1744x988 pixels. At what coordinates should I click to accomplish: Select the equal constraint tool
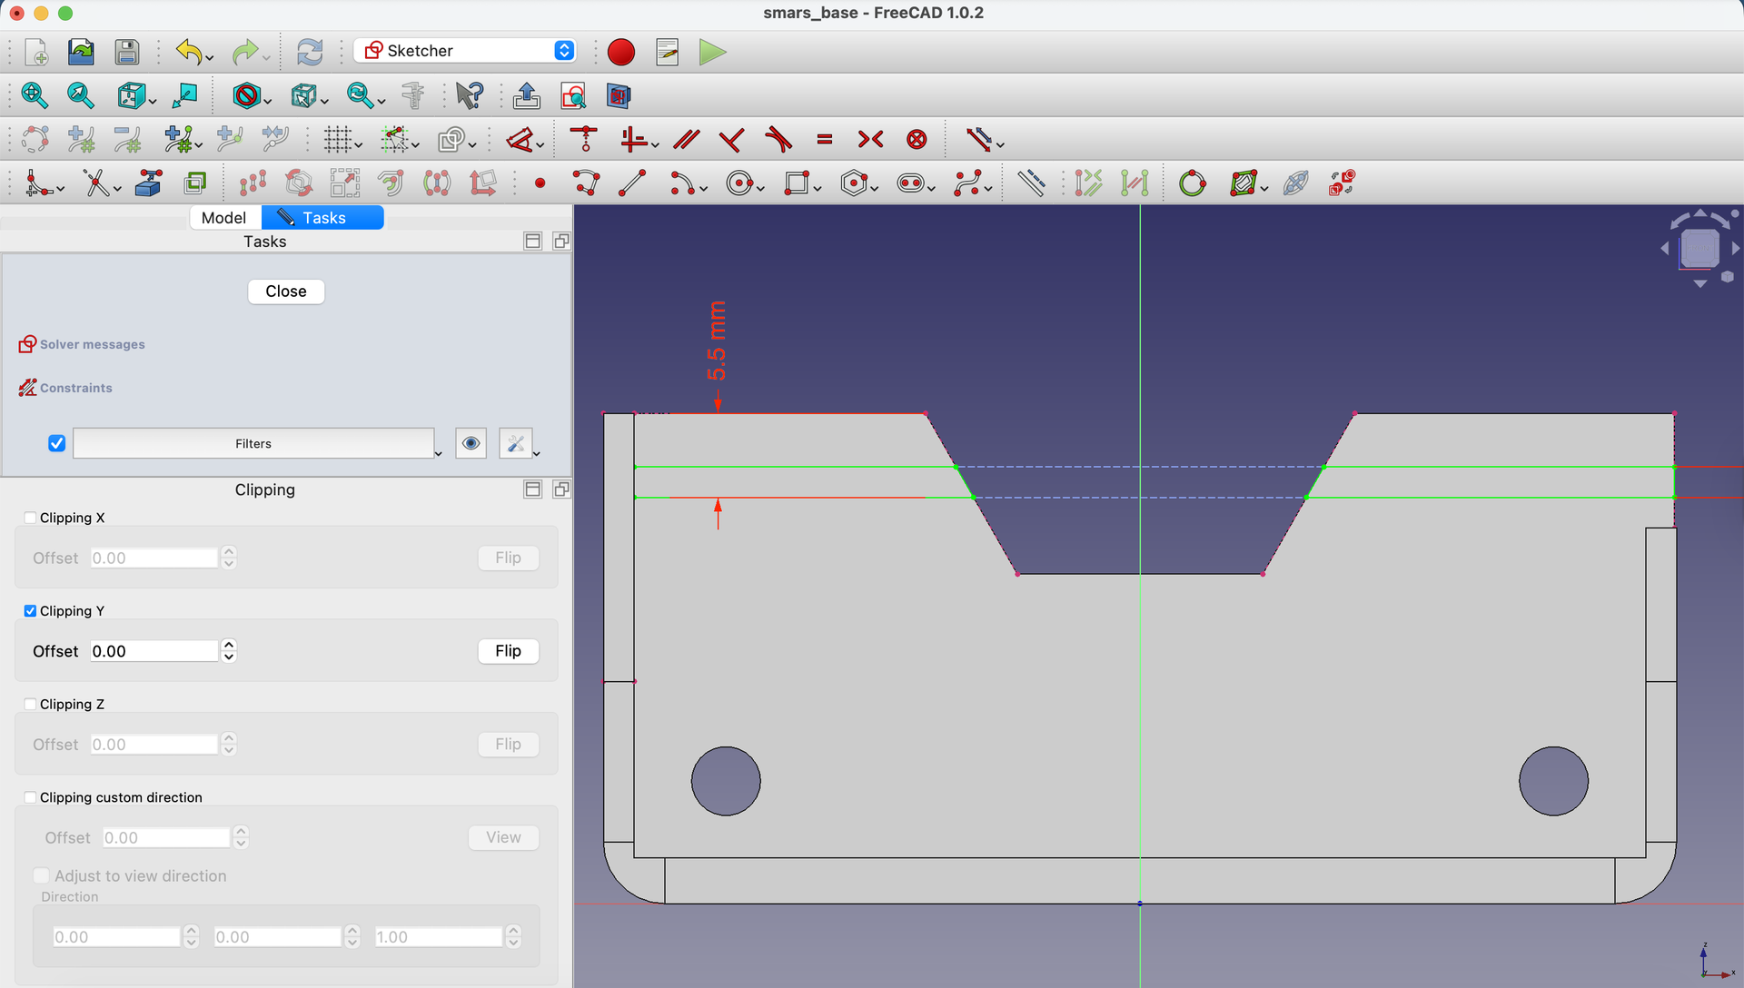pos(825,139)
